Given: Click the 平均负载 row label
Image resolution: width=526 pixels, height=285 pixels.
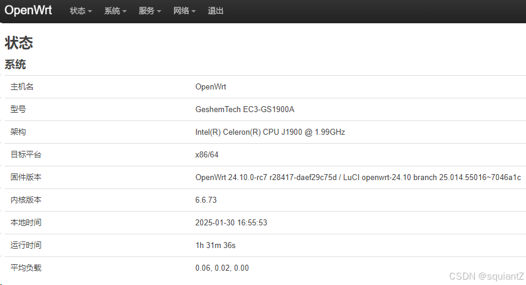Looking at the screenshot, I should [x=26, y=268].
